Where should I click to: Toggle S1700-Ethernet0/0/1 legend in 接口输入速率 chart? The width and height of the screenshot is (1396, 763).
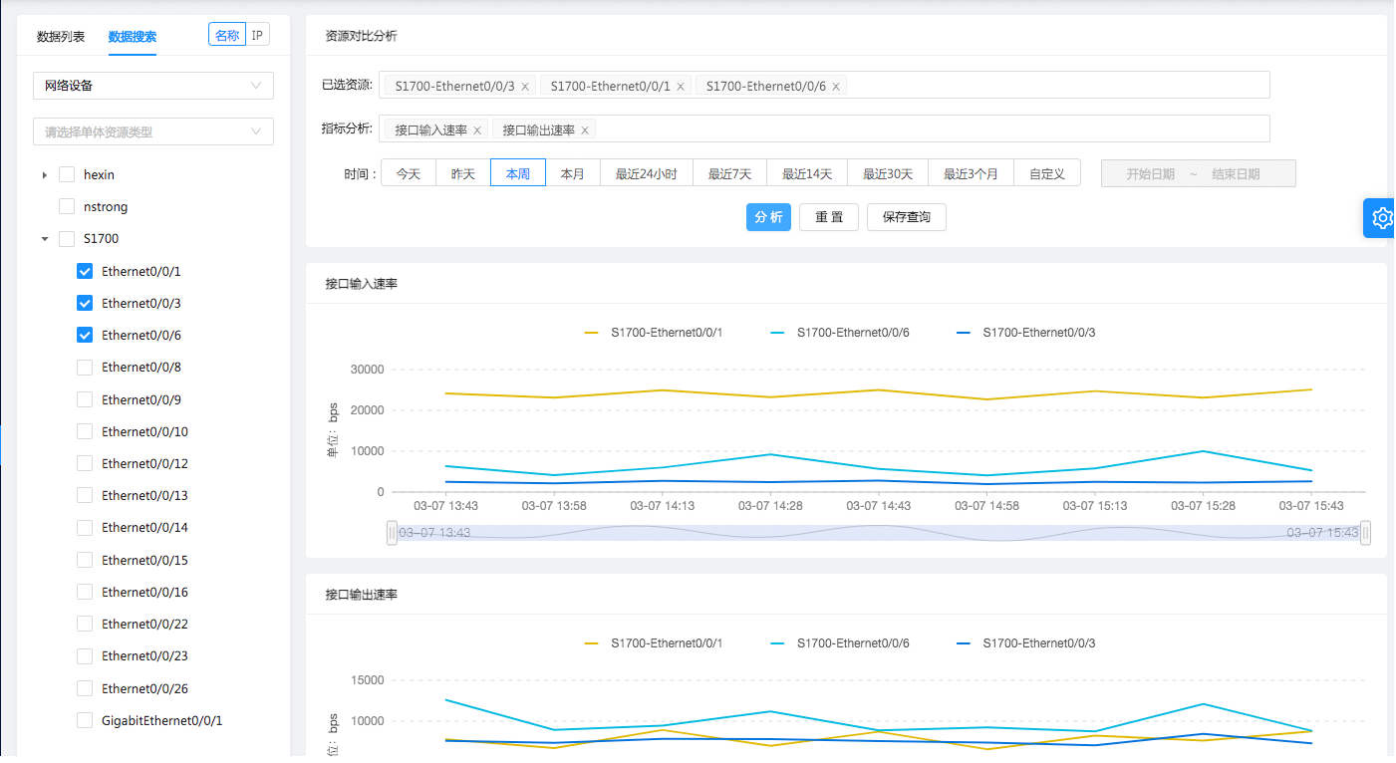[x=654, y=333]
